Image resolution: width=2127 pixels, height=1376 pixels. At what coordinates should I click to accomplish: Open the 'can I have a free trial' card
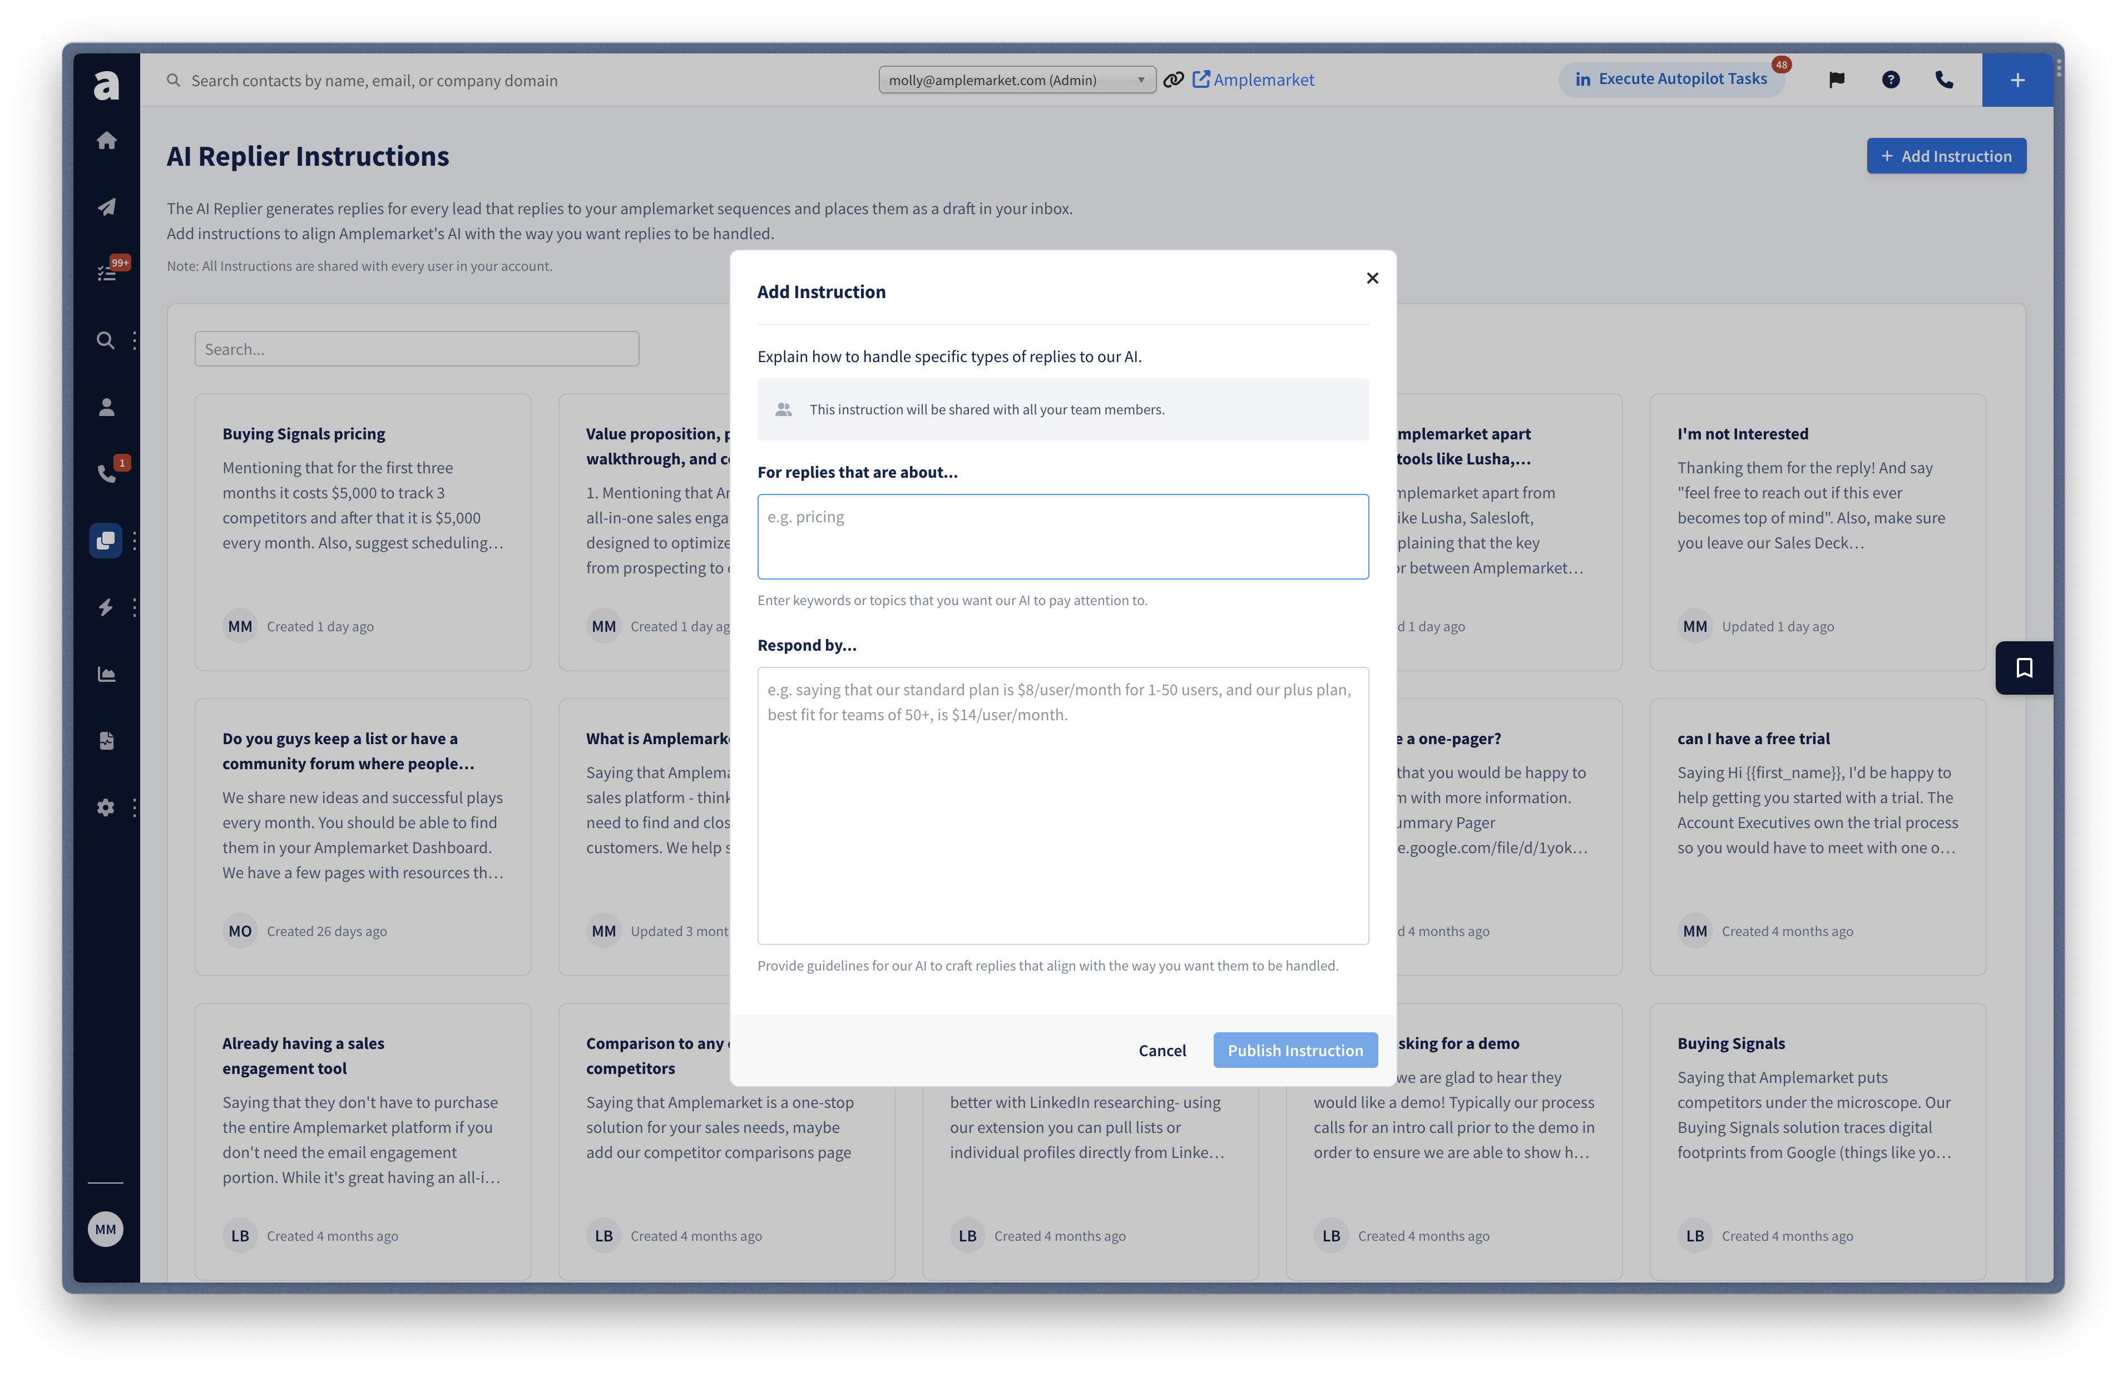point(1817,837)
